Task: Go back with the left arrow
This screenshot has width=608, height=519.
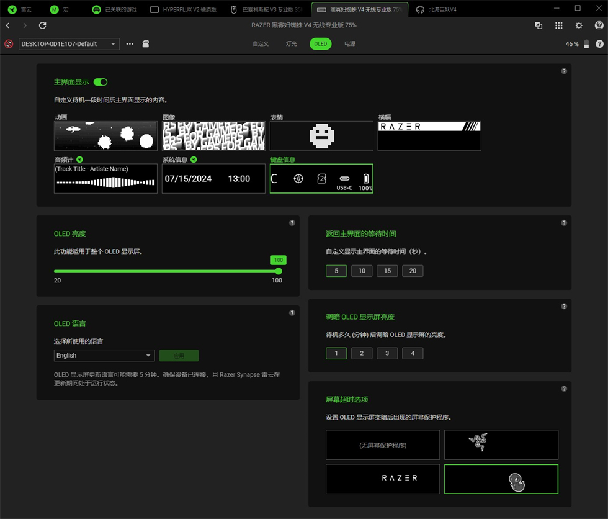Action: pyautogui.click(x=7, y=25)
